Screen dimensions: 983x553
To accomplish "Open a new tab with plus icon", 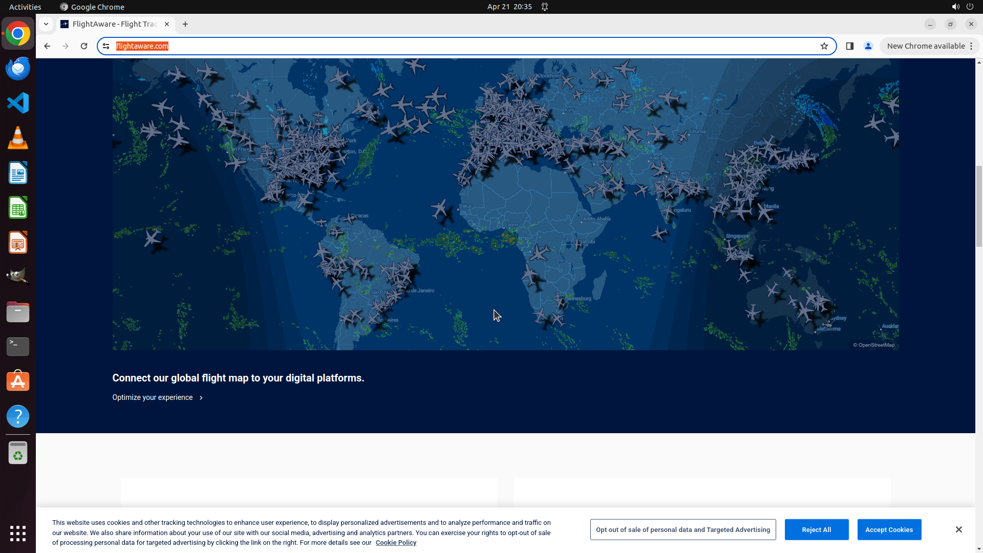I will pyautogui.click(x=185, y=24).
